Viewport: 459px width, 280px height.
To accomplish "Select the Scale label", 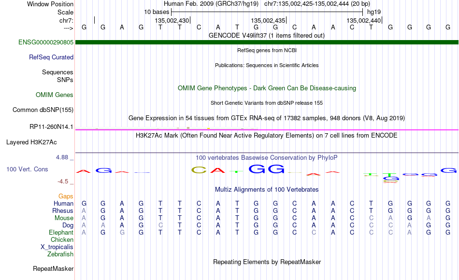I will coord(65,12).
